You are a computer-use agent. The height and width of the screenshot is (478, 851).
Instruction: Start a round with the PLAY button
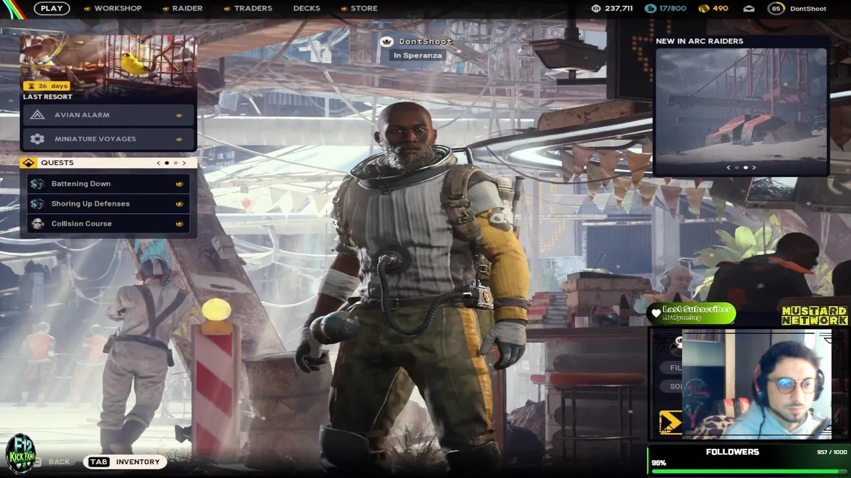pos(52,9)
